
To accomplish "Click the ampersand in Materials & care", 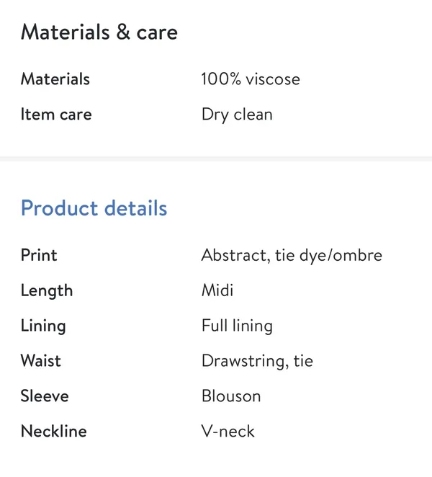I will (x=123, y=32).
